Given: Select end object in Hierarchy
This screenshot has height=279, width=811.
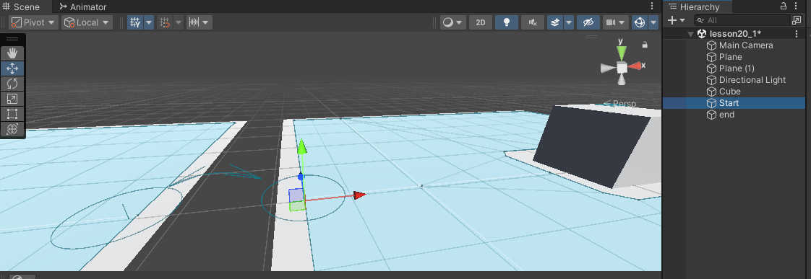Looking at the screenshot, I should coord(734,115).
